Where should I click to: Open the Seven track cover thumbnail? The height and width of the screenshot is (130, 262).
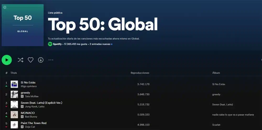tap(14, 104)
